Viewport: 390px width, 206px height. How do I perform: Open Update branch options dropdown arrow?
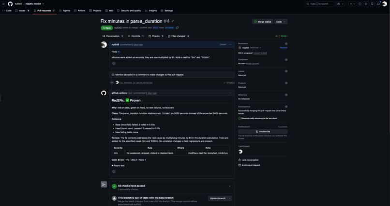point(230,198)
